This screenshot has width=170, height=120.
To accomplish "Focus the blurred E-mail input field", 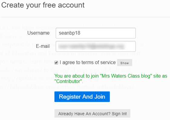I will 96,46.
